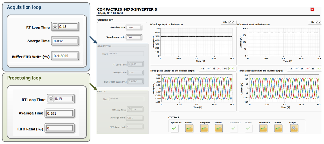The image size is (324, 144).
Task: Click the Vdc plot legend icon
Action: pos(232,22)
